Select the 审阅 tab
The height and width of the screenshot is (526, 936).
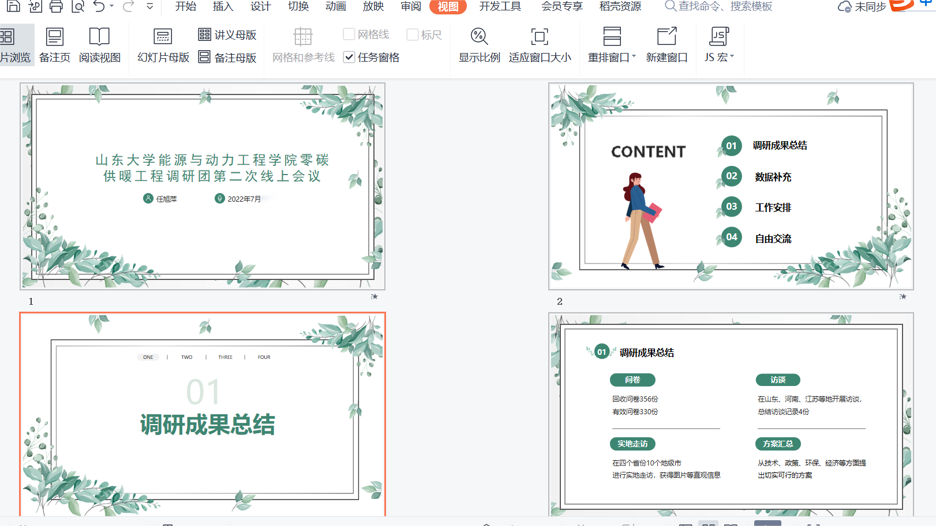click(x=410, y=6)
